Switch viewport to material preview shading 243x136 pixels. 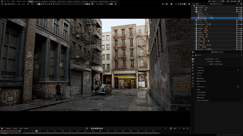[x=182, y=4]
